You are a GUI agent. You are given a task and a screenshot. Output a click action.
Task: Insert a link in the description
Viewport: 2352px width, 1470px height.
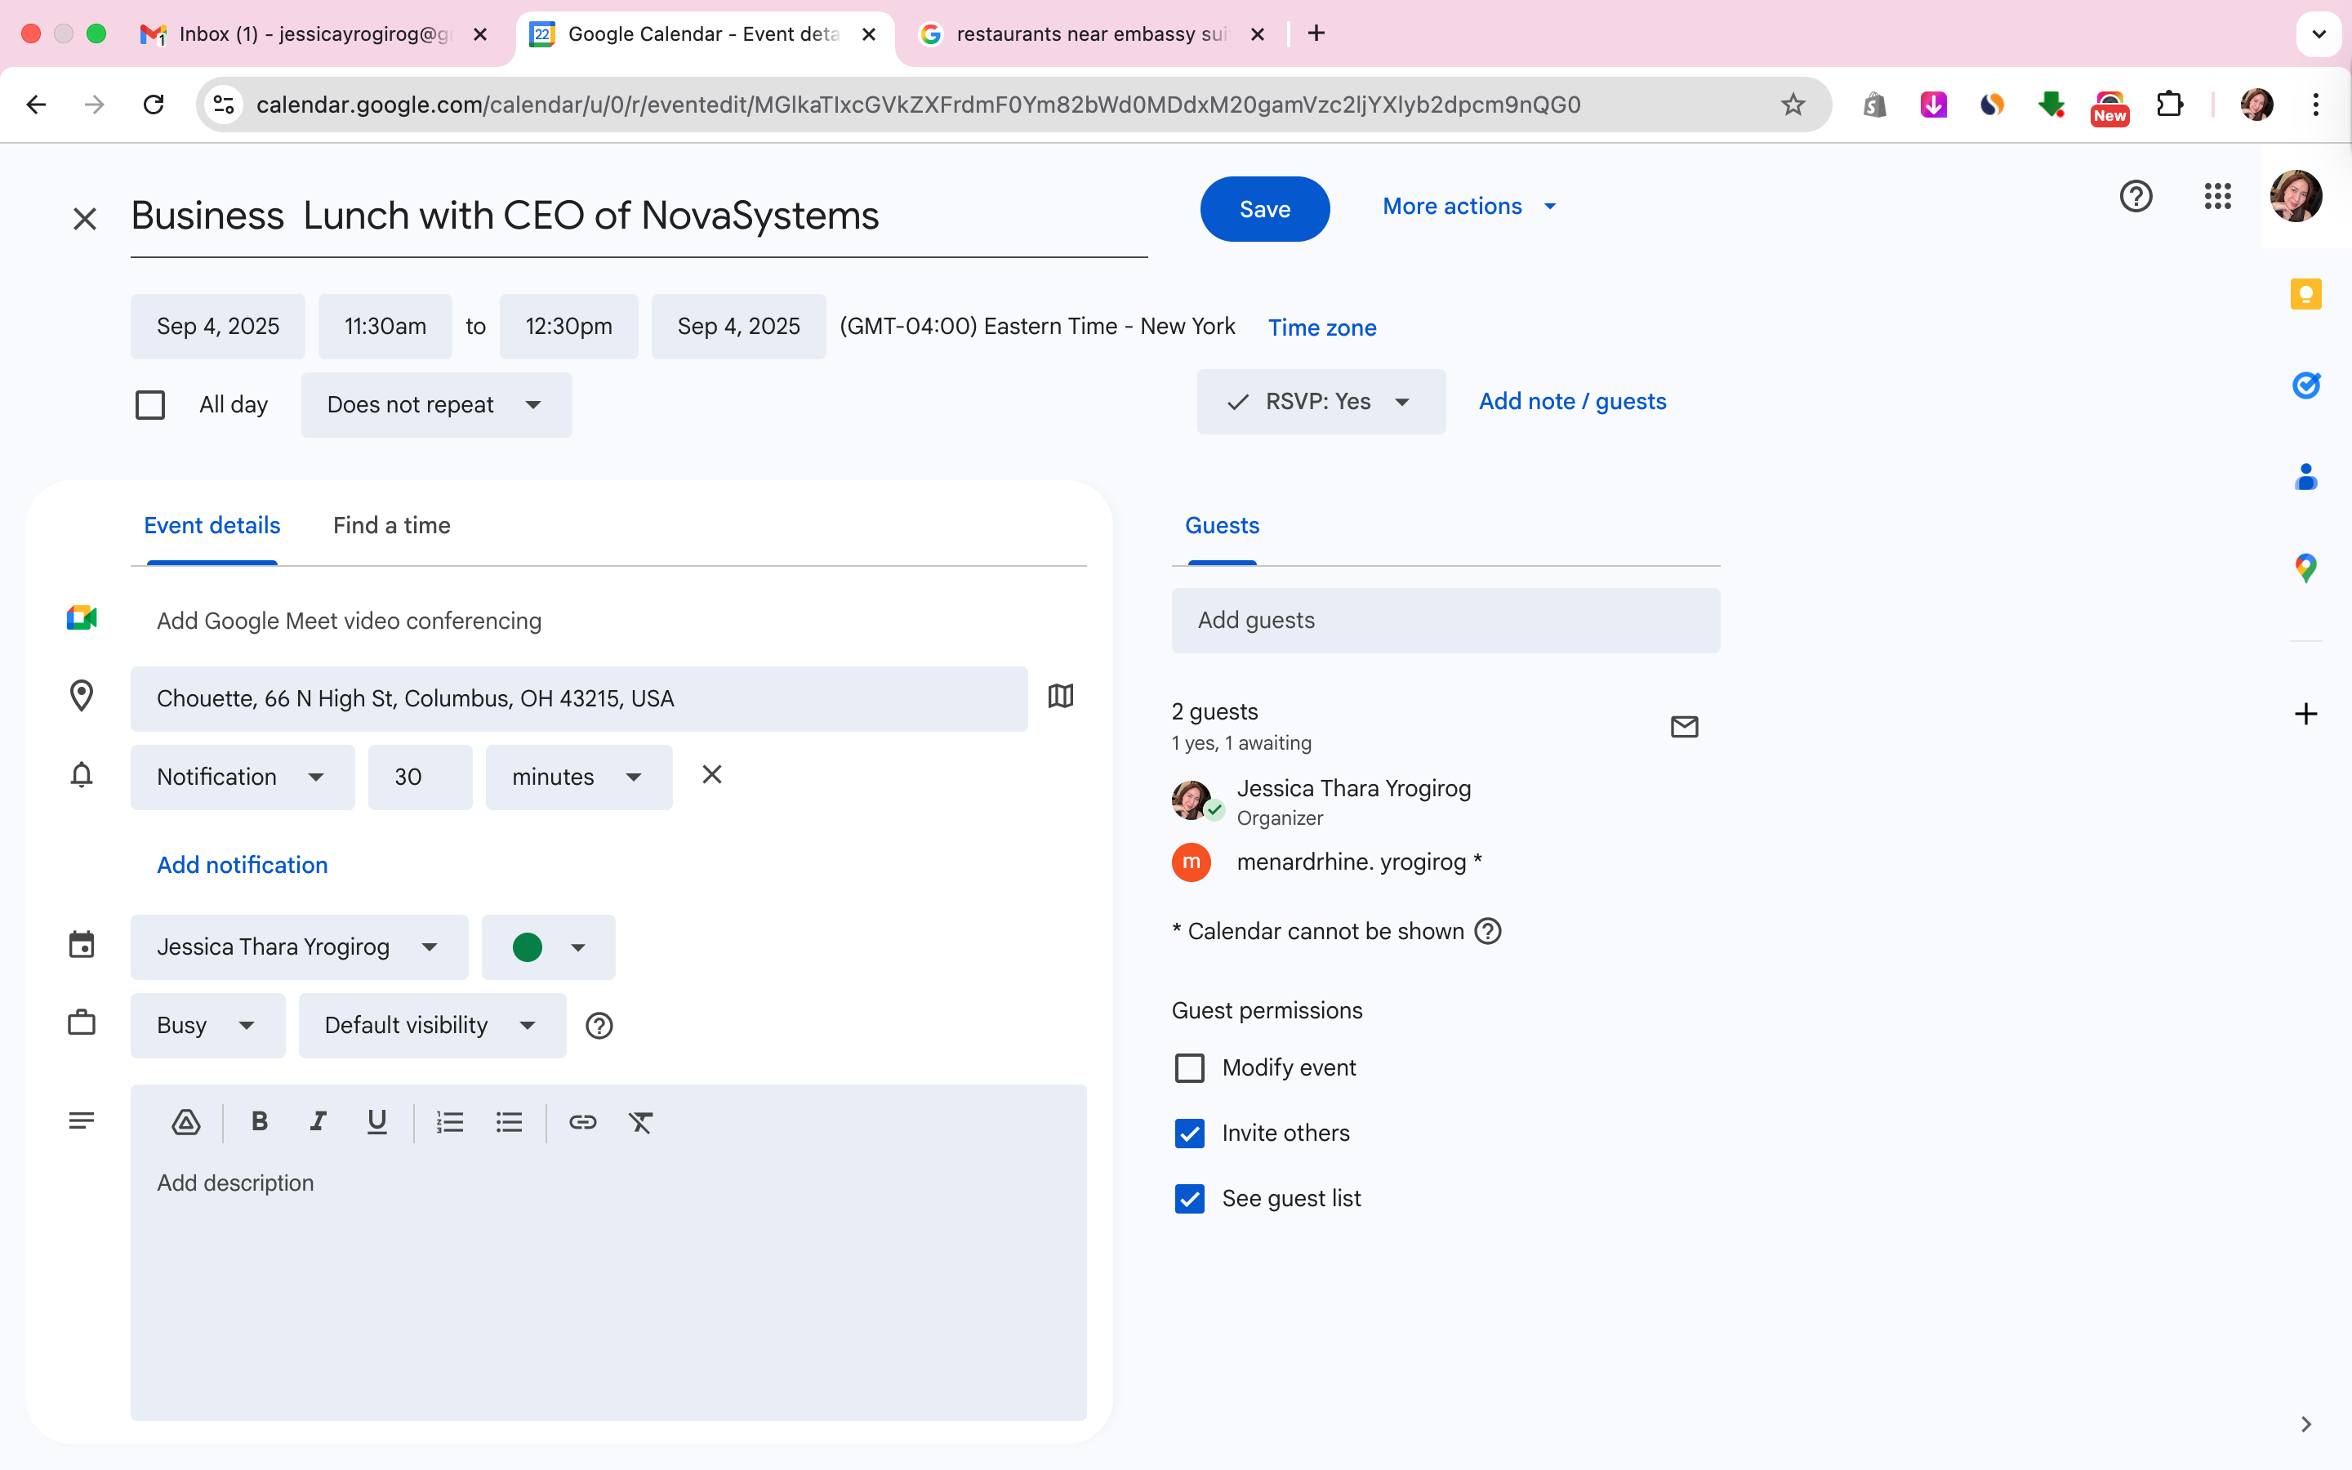click(x=582, y=1122)
